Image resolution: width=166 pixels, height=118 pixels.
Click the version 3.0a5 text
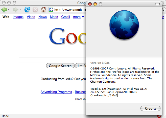tap(100, 63)
